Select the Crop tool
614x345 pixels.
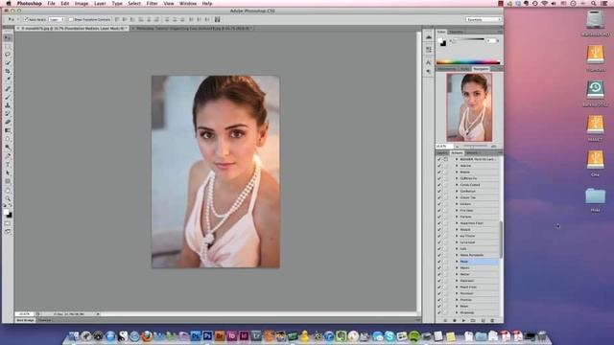(x=8, y=71)
